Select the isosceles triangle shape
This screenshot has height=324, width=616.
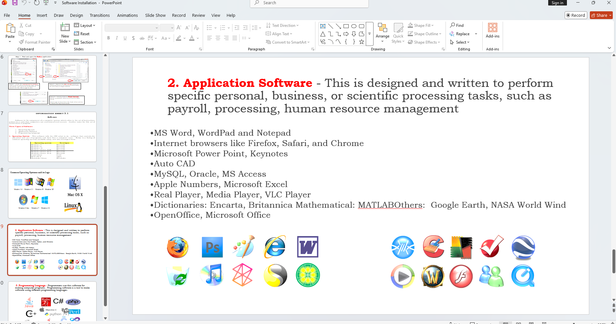323,34
